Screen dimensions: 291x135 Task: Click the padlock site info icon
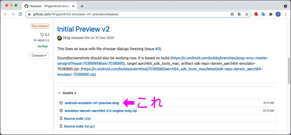(29, 14)
